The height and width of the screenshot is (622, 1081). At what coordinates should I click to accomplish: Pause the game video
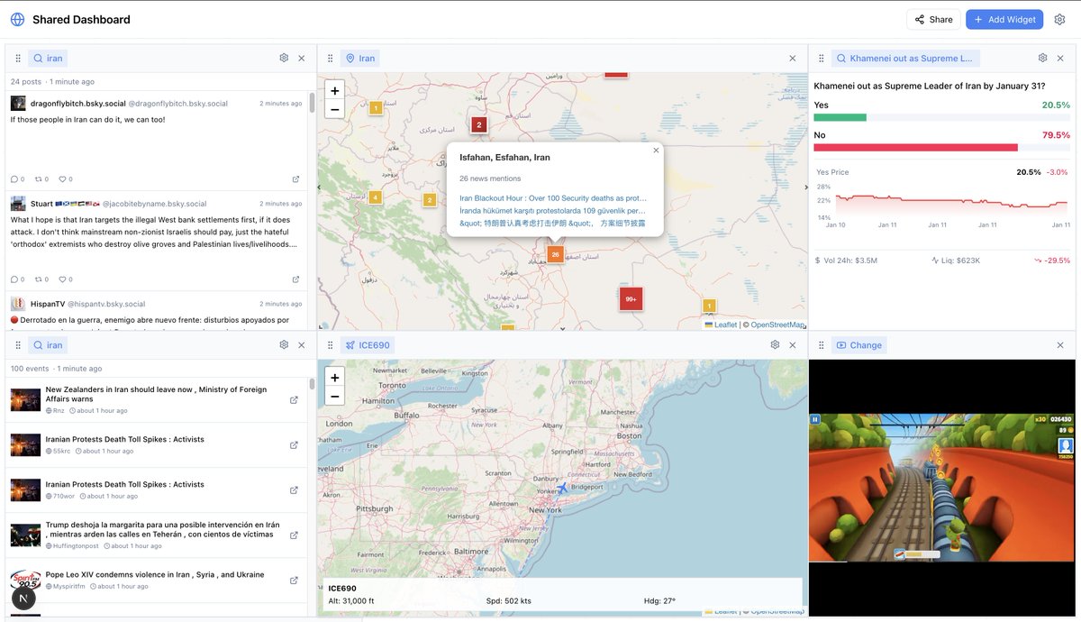pyautogui.click(x=815, y=419)
